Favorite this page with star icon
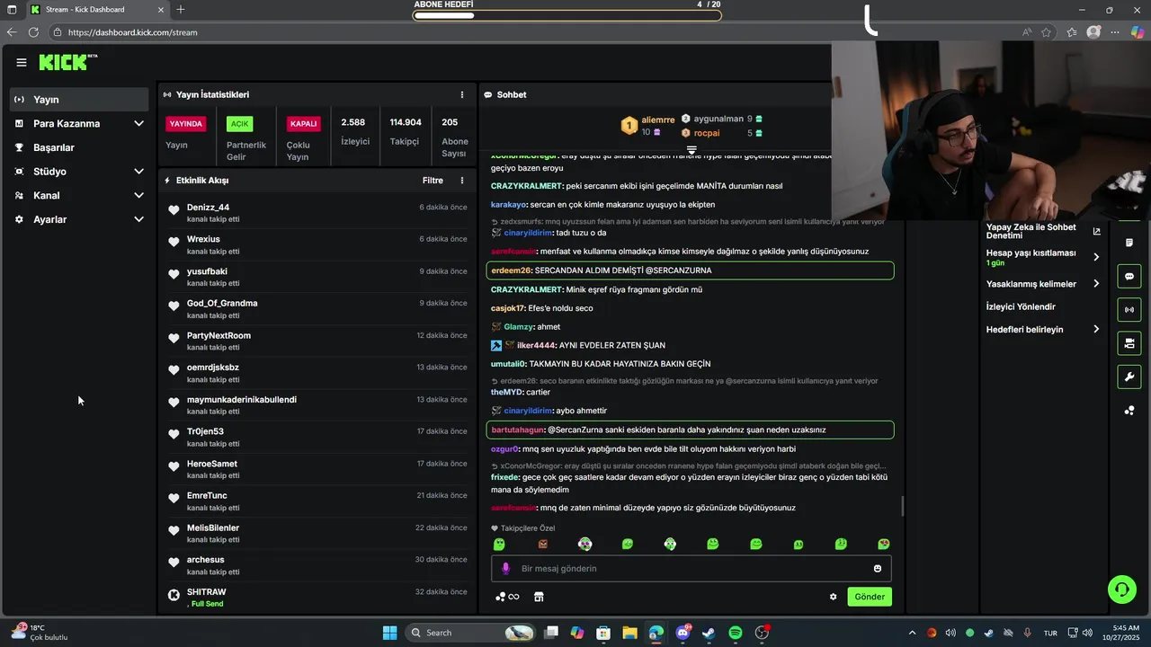 pyautogui.click(x=1048, y=32)
